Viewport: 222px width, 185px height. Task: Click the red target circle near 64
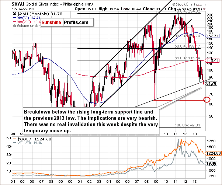[x=207, y=100]
